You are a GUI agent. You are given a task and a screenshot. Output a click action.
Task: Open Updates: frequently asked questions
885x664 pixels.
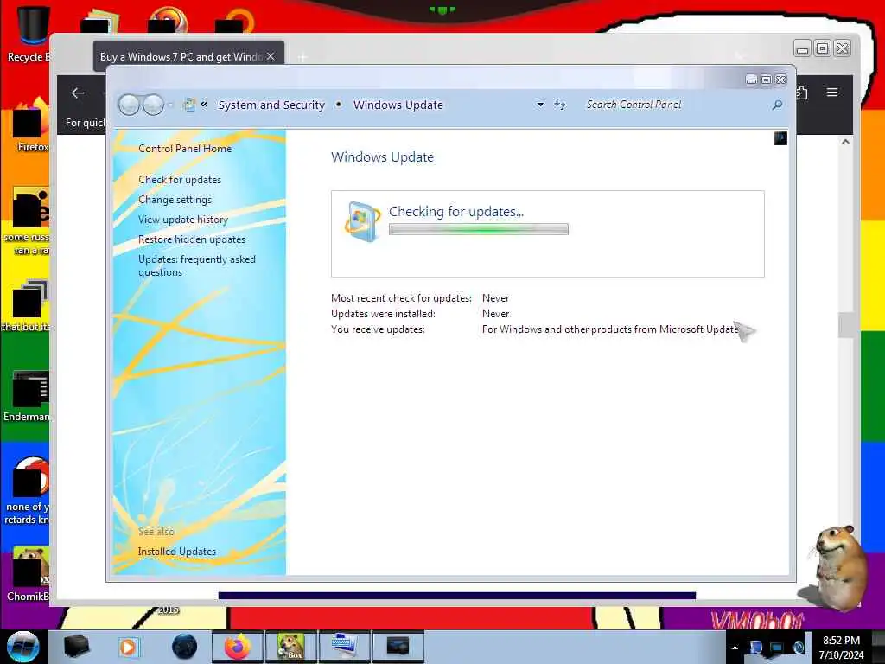[x=197, y=265]
